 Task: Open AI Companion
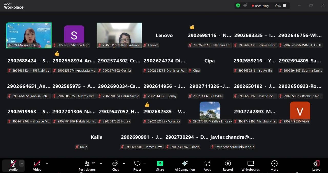point(185,166)
